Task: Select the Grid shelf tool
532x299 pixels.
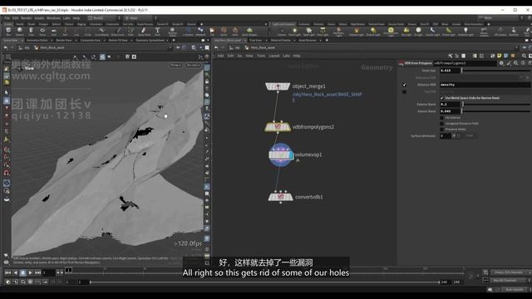Action: [x=53, y=32]
